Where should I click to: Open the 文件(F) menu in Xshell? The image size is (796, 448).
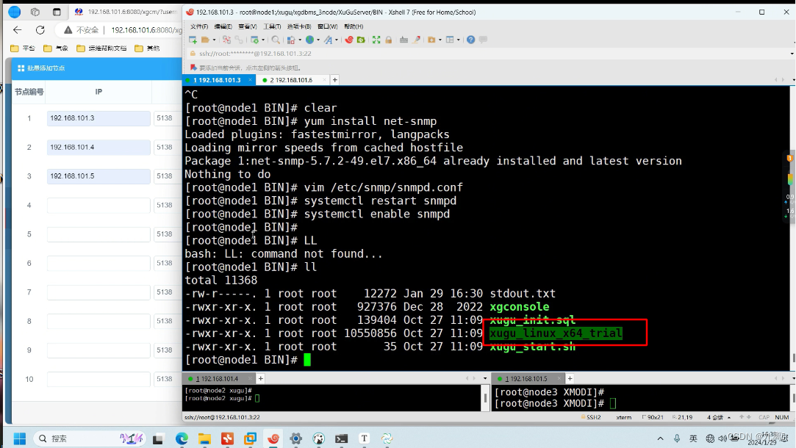pyautogui.click(x=198, y=26)
